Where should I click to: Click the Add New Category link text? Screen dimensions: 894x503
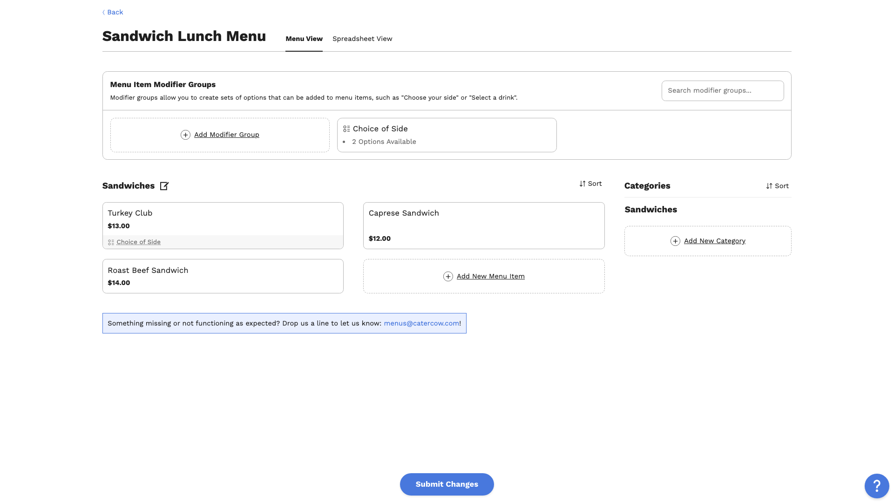(715, 241)
